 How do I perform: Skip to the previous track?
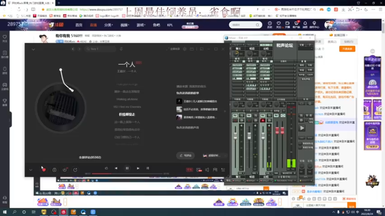pos(116,168)
